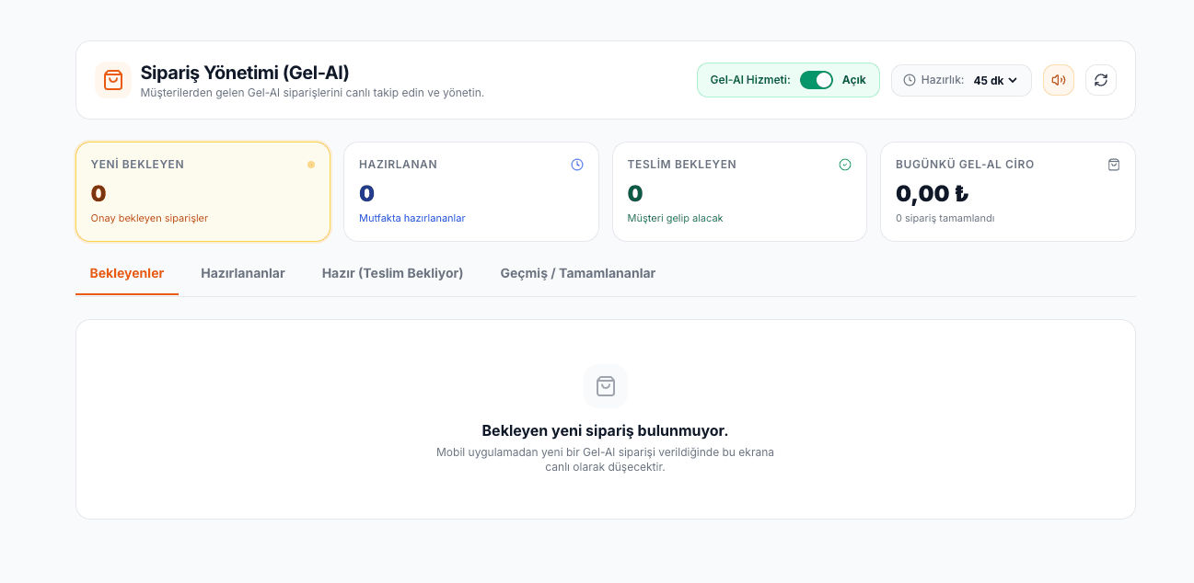
Task: Open the Hazırlananlar tab
Action: (243, 274)
